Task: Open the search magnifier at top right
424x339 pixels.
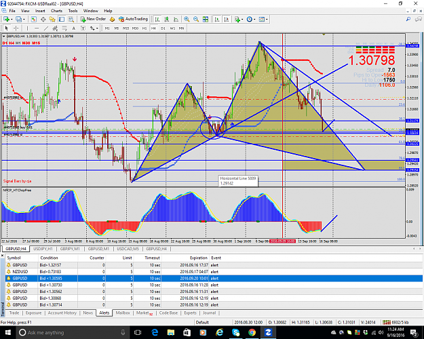Action: 408,19
